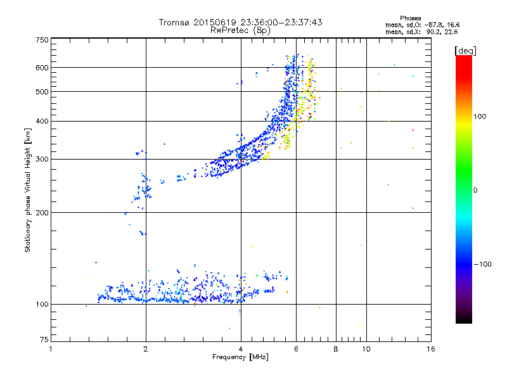Viewport: 507px width, 380px height.
Task: Click the y-axis tick label '400'
Action: tap(42, 122)
